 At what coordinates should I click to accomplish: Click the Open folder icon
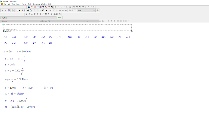click(22, 11)
